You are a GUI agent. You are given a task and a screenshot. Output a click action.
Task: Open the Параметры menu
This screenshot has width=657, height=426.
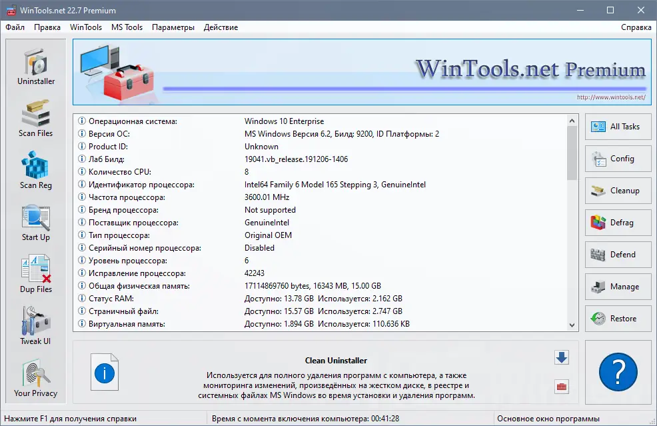coord(173,27)
